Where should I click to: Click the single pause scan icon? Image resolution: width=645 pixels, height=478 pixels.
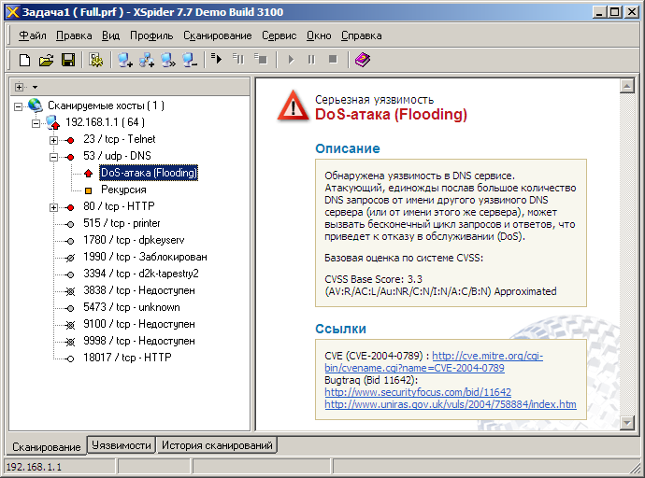click(311, 60)
